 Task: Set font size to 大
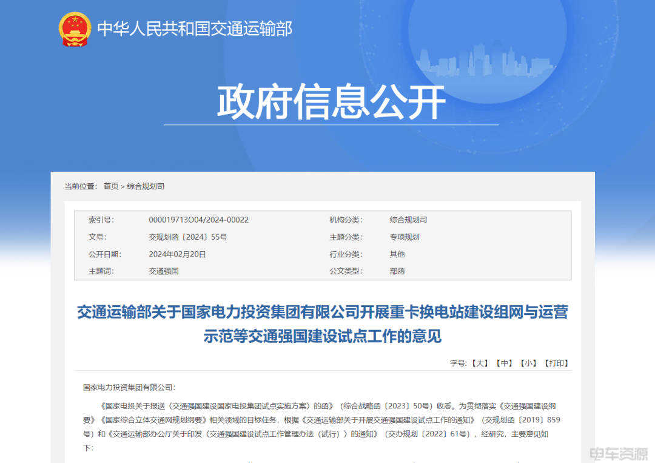(479, 363)
